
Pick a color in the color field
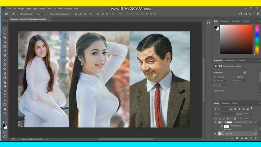point(237,39)
